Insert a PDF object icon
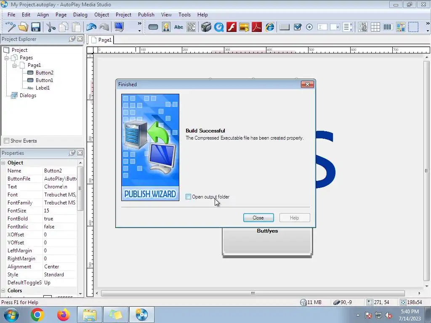This screenshot has width=431, height=323. (x=257, y=27)
